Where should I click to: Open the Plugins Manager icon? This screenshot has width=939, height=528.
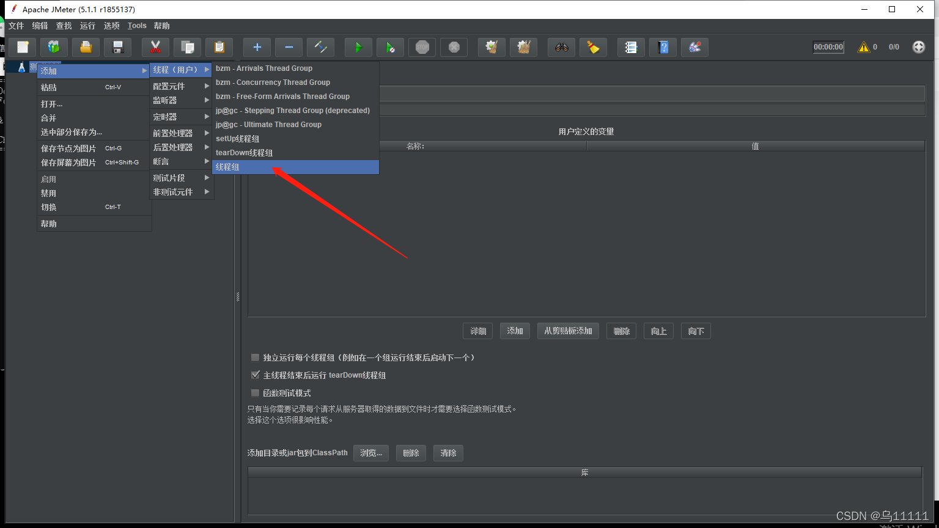point(695,47)
